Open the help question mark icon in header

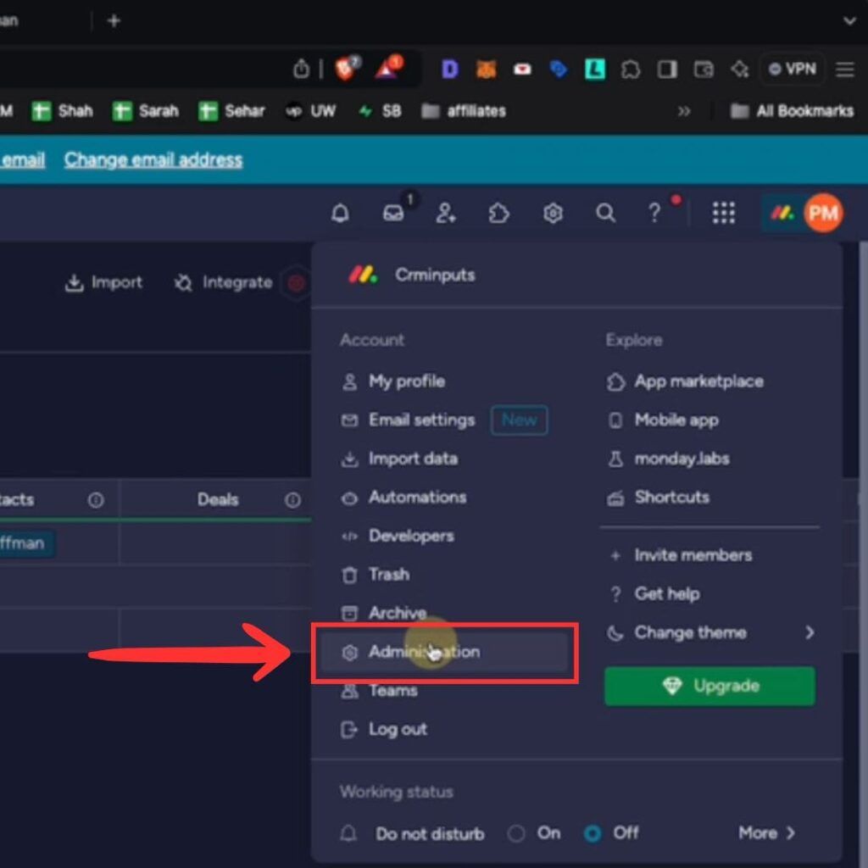click(654, 213)
